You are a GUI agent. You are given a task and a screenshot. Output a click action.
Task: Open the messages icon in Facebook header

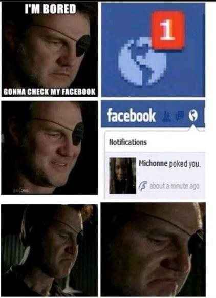(178, 116)
